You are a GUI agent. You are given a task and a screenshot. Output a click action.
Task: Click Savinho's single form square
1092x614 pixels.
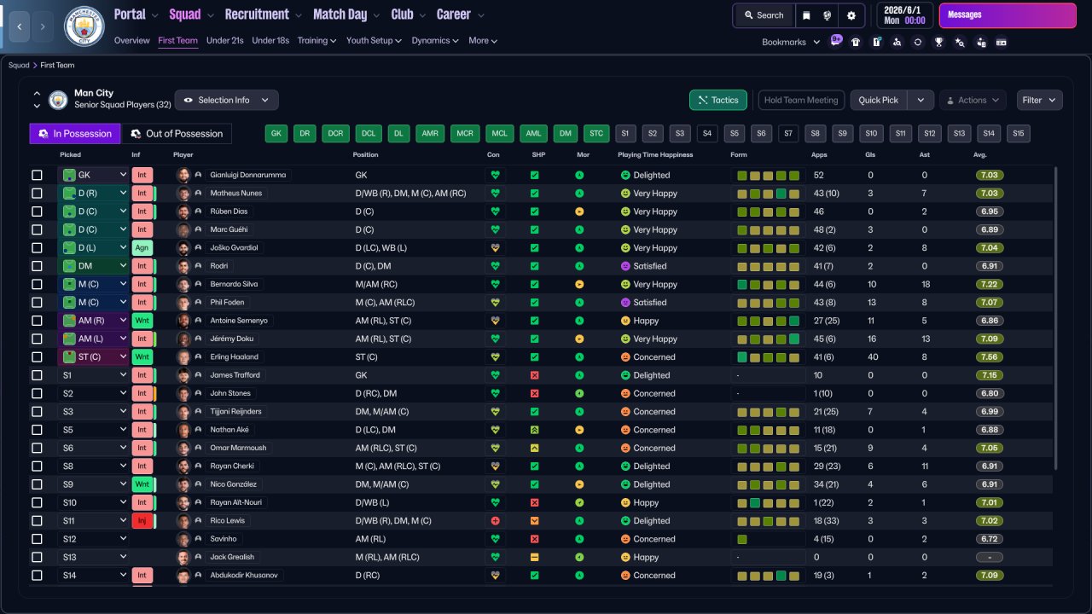[742, 540]
